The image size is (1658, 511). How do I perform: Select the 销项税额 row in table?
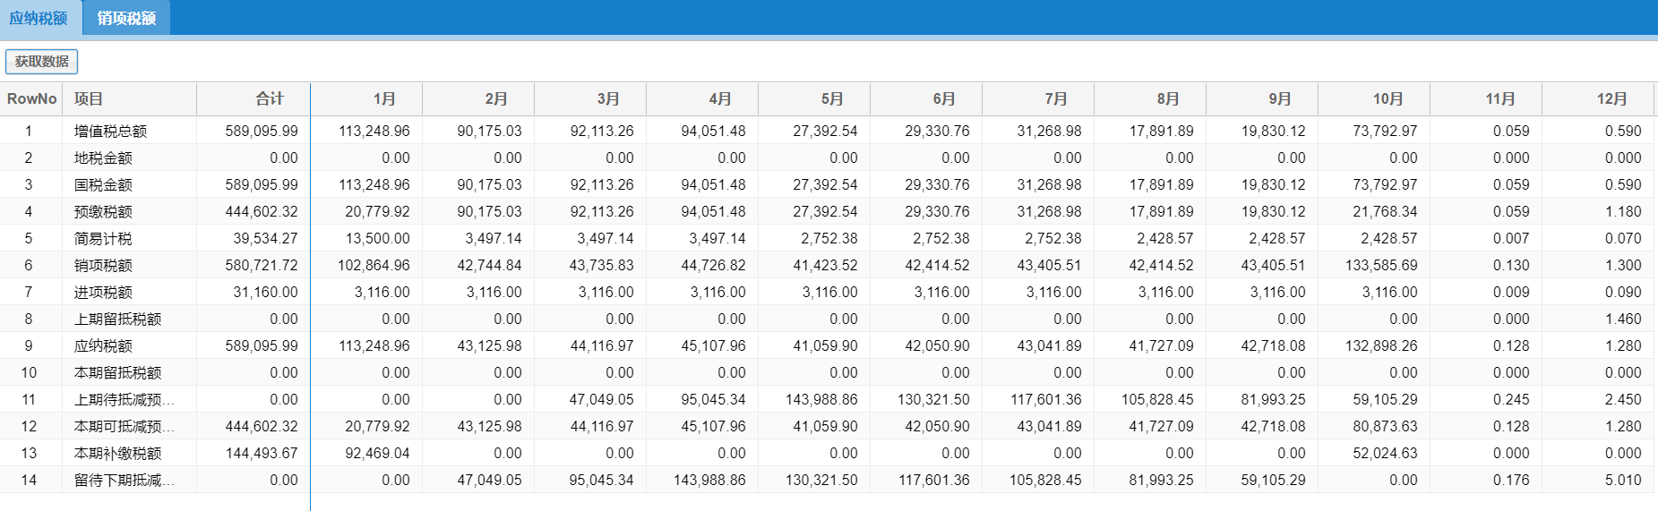[103, 265]
